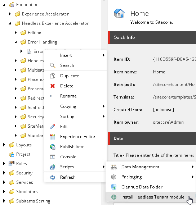Click the red X Delete icon
Viewport: 196px width, 205px height.
pos(53,86)
